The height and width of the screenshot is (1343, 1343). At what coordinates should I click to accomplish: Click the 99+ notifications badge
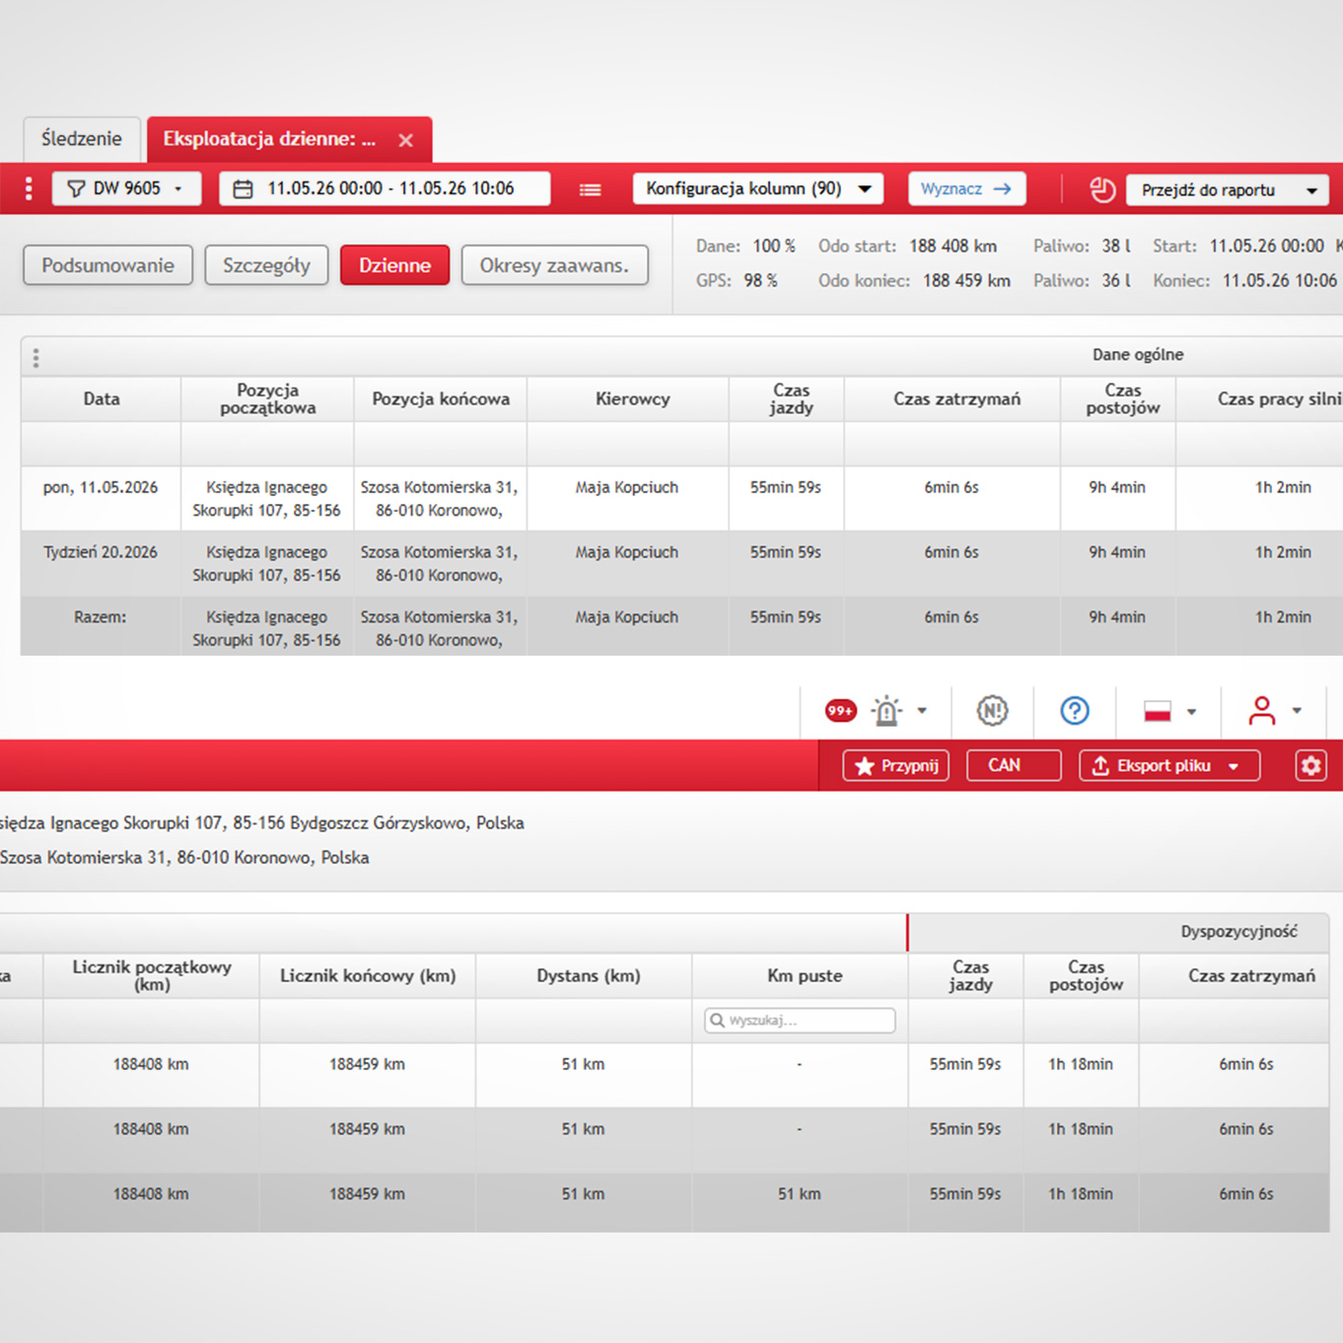[x=840, y=710]
